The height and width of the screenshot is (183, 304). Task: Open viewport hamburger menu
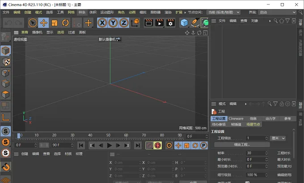click(16, 33)
